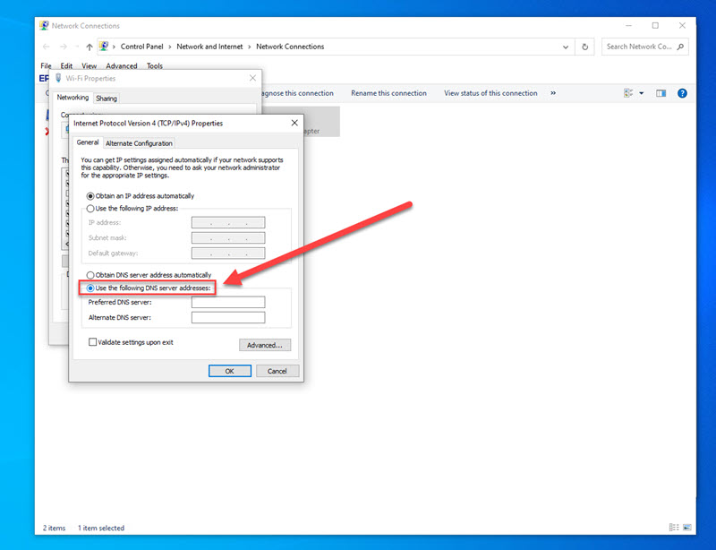Expand the view options dropdown arrow

tap(641, 93)
